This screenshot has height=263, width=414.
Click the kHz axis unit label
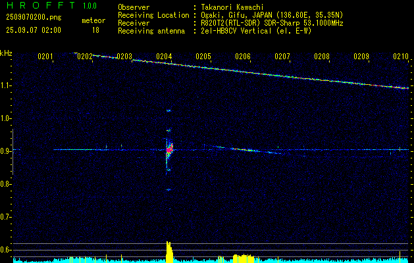point(6,53)
